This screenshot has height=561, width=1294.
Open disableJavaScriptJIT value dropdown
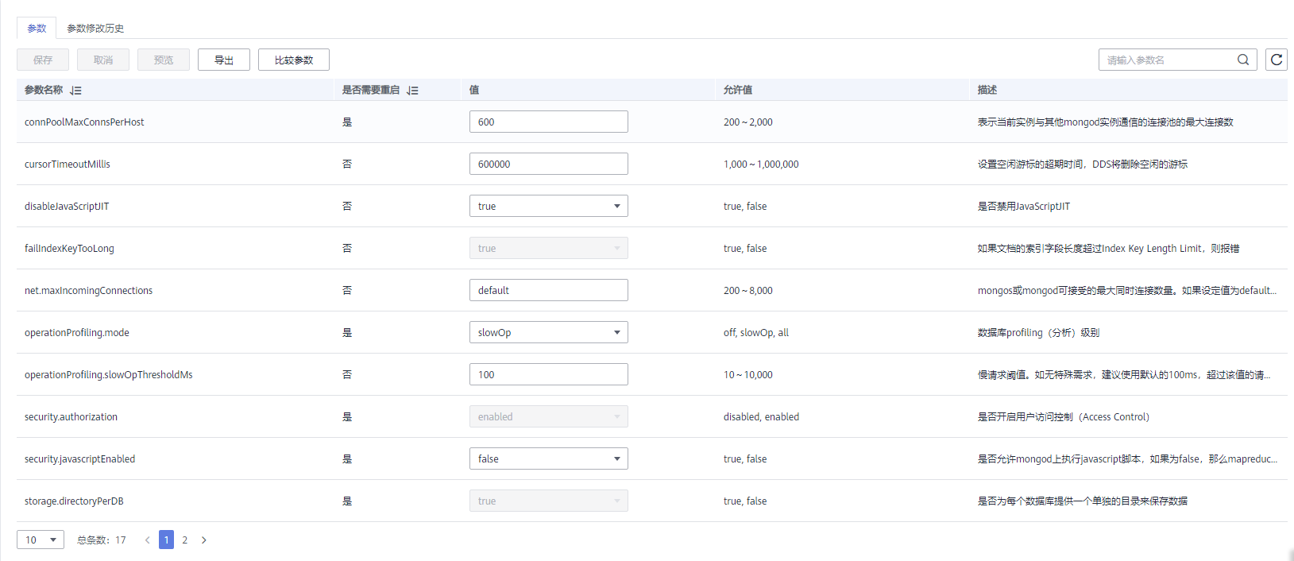coord(548,207)
